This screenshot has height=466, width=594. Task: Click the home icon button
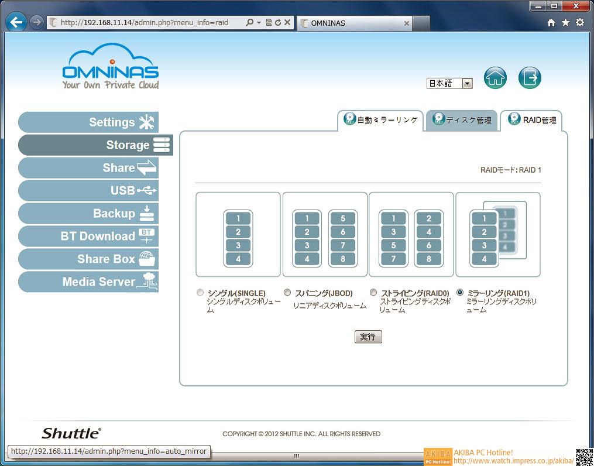(495, 78)
